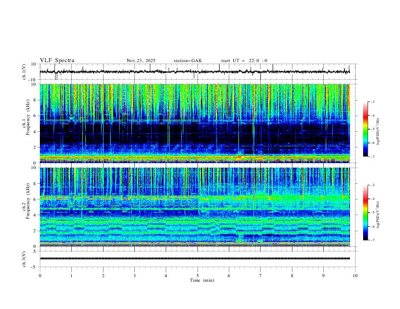Click the "4" kHz tick on ch.2 spectrogram axis
The image size is (400, 309).
(x=35, y=215)
